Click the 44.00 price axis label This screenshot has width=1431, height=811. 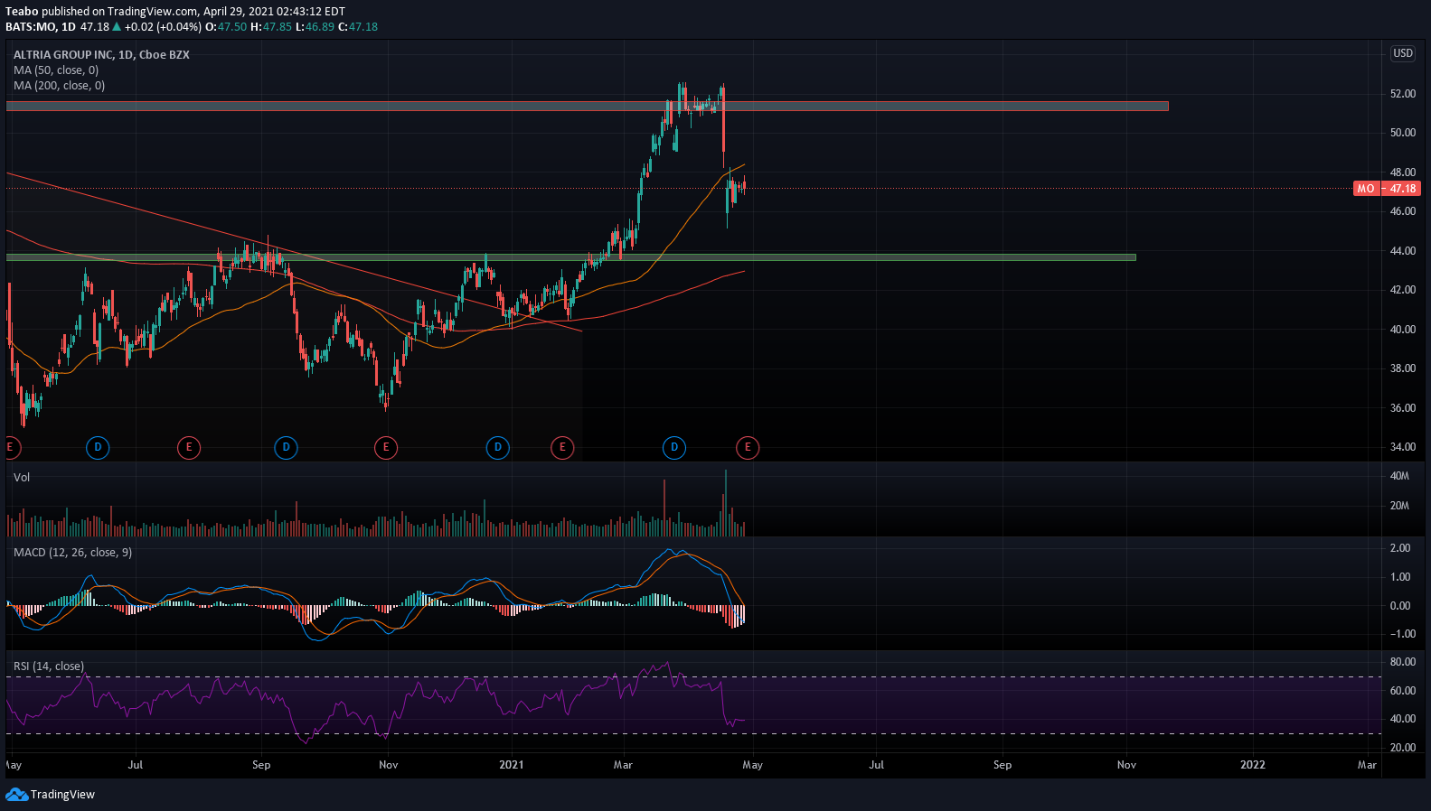tap(1403, 251)
